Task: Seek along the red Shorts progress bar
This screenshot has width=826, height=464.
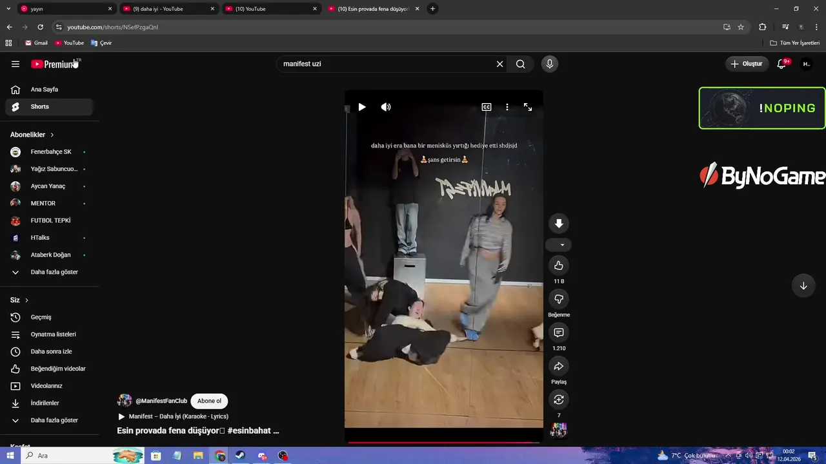Action: pos(443,442)
